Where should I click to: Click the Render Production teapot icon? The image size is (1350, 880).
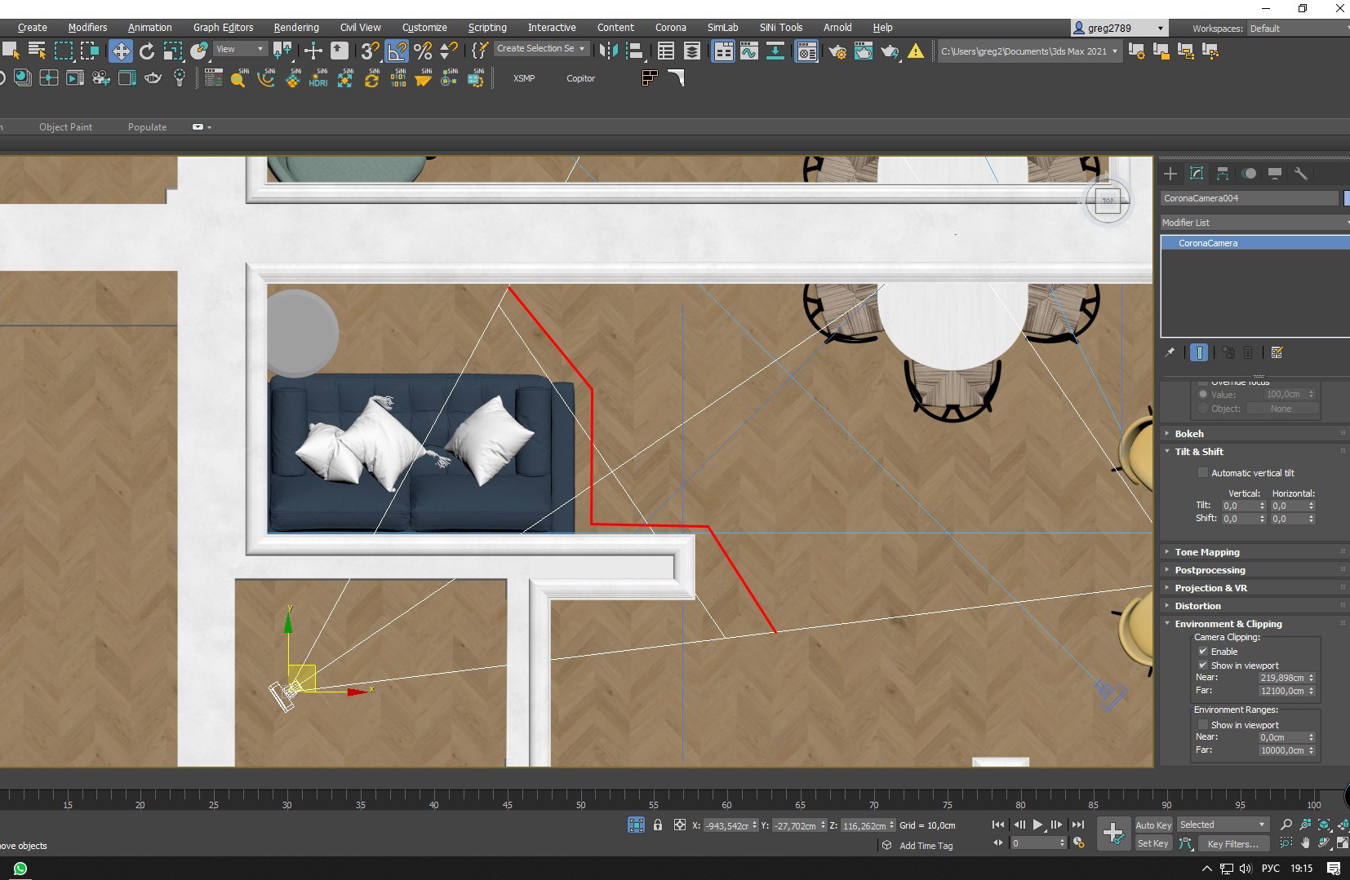click(x=890, y=51)
